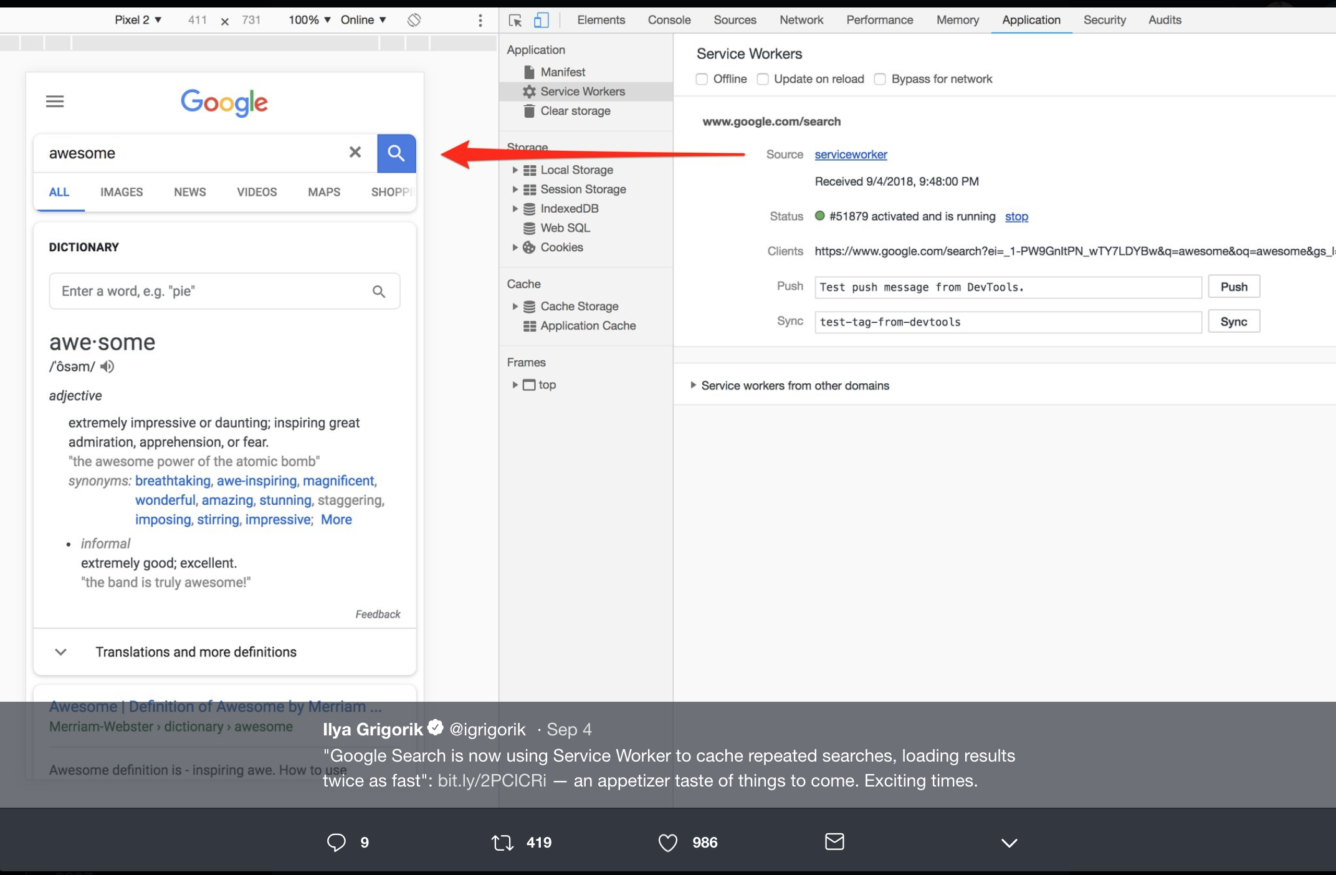The height and width of the screenshot is (875, 1336).
Task: Switch to the Performance tab
Action: click(x=879, y=20)
